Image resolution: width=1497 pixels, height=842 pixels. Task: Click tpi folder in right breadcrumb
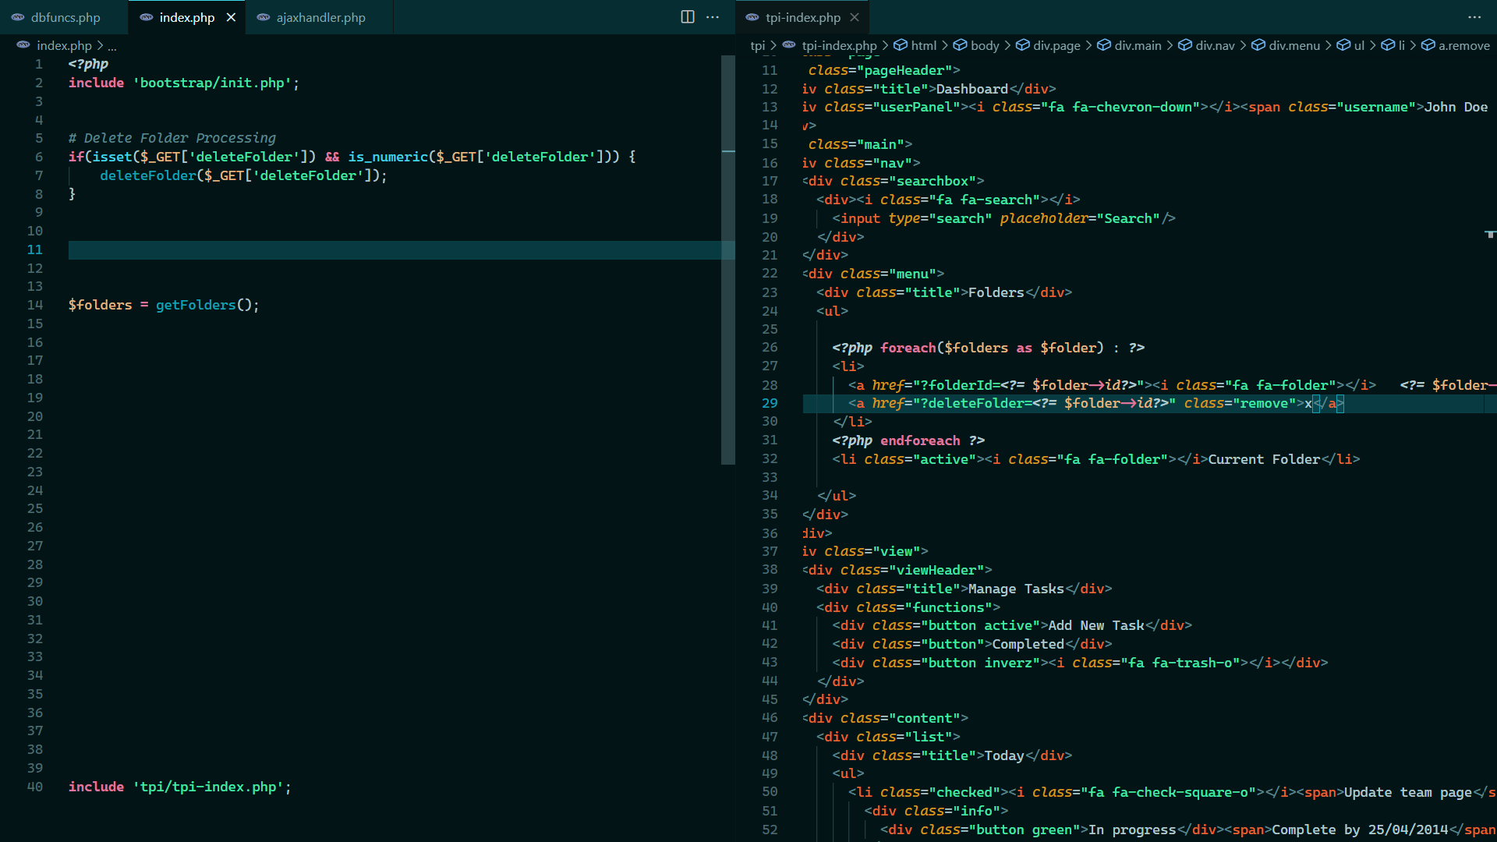(x=758, y=45)
